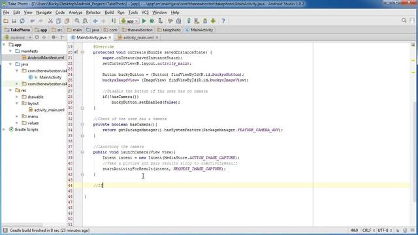The height and width of the screenshot is (235, 418).
Task: Click the Undo arrow icon
Action: (32, 21)
